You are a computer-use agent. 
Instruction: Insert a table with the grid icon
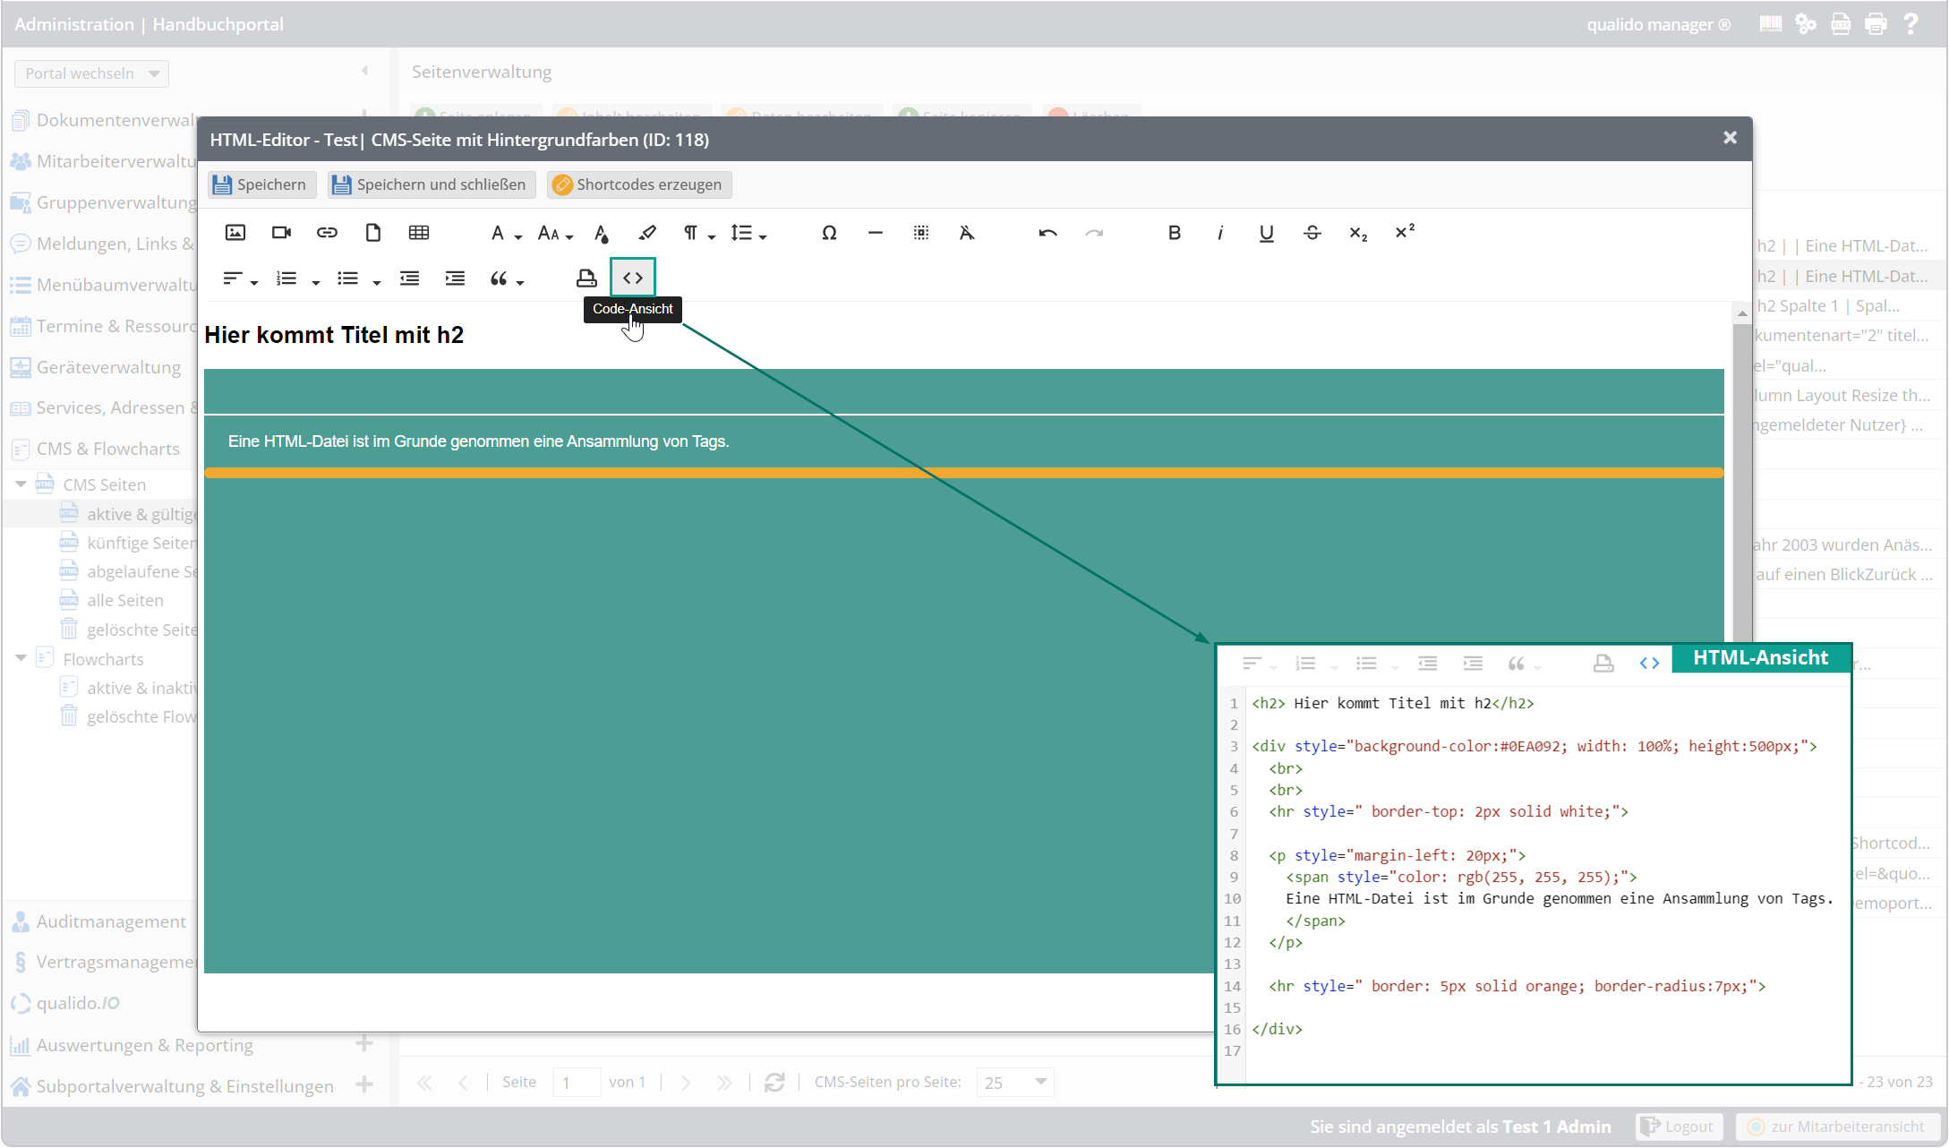419,233
